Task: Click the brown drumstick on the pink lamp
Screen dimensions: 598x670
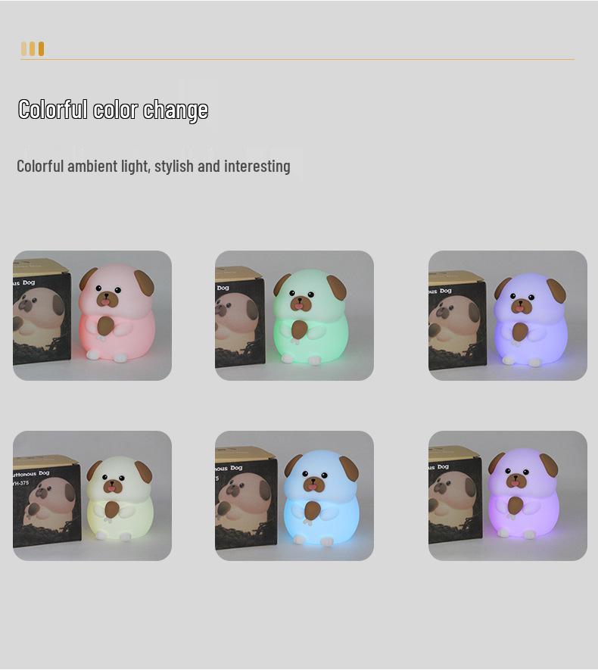Action: 105,326
